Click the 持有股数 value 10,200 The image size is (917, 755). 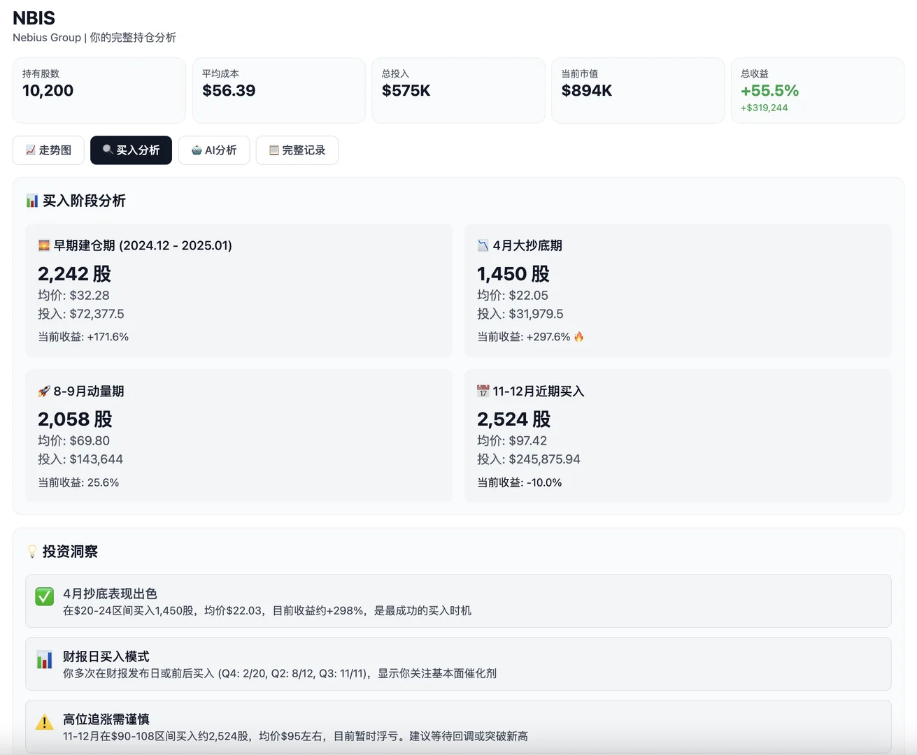pos(48,91)
